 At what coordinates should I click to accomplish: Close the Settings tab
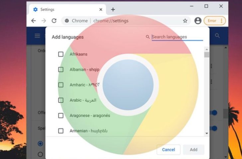(101, 10)
